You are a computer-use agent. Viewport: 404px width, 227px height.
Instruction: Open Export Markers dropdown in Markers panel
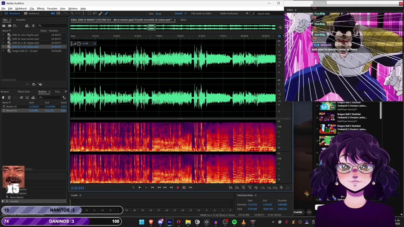[33, 98]
